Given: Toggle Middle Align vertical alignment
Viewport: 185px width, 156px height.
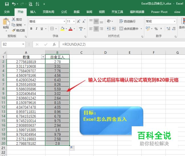Looking at the screenshot, I should [96, 21].
